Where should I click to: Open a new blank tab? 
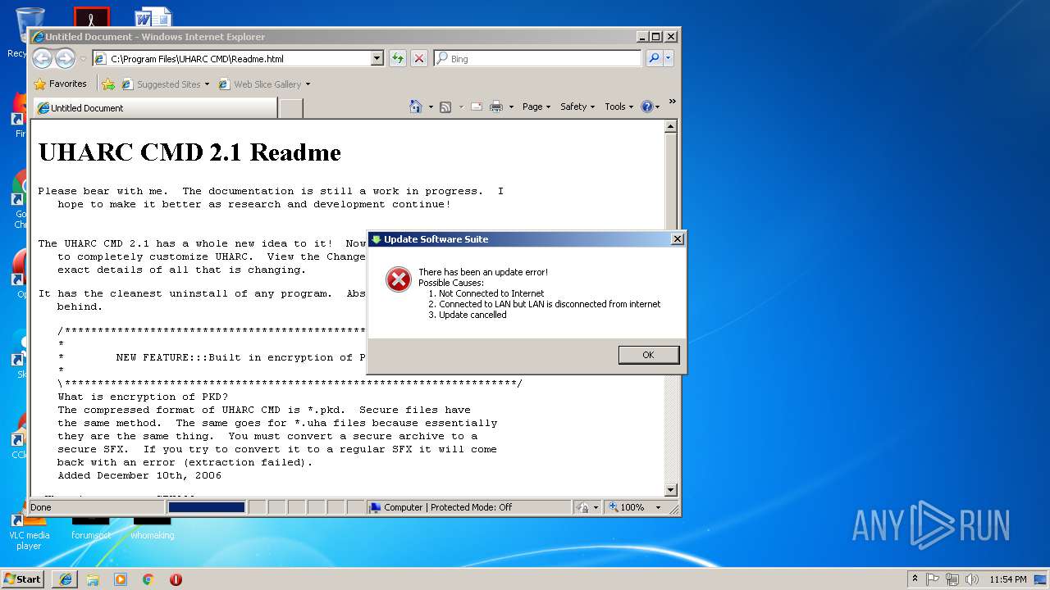pyautogui.click(x=291, y=108)
